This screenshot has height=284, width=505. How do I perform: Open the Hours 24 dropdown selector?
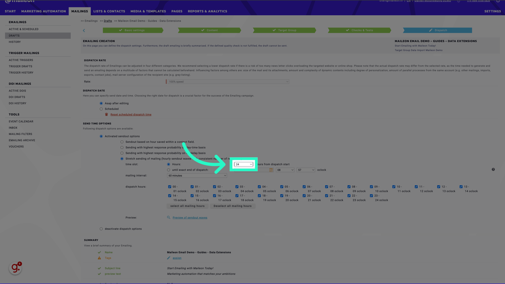244,164
